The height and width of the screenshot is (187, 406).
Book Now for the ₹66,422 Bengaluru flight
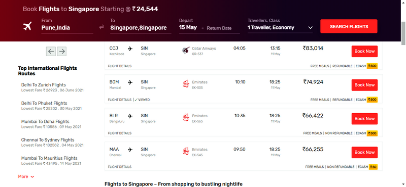(364, 119)
